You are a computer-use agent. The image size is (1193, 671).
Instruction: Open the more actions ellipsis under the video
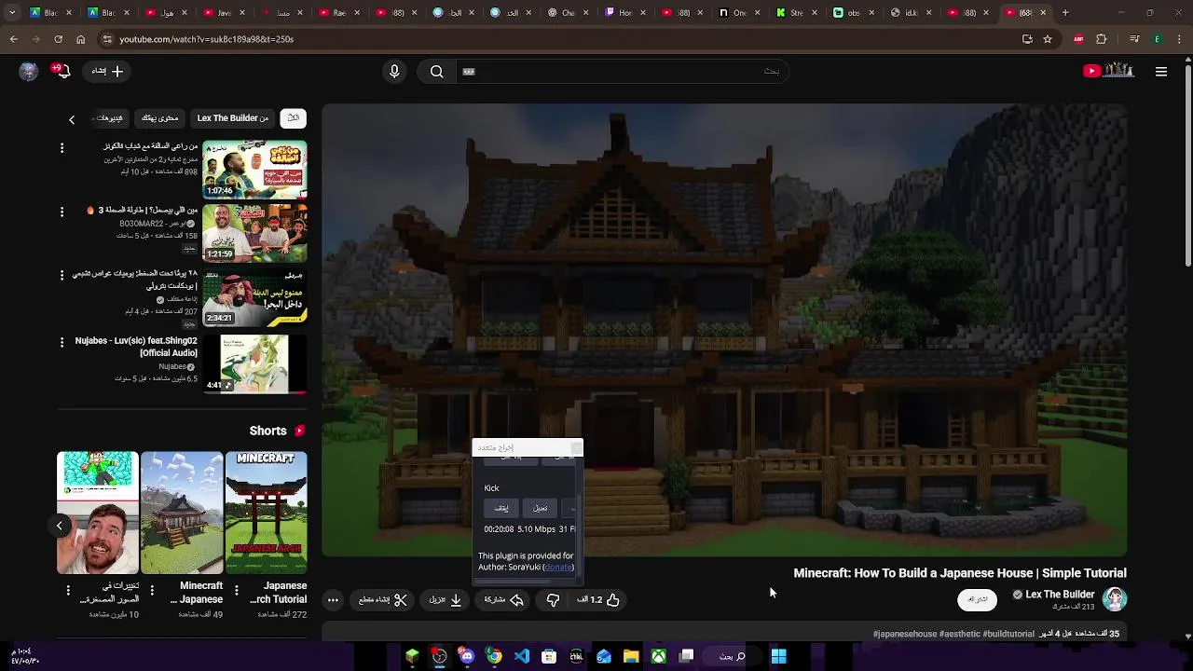pos(333,600)
